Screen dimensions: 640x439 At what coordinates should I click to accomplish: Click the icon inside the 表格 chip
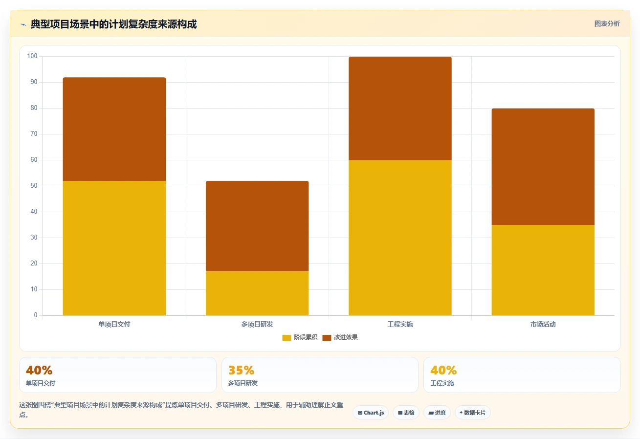400,413
